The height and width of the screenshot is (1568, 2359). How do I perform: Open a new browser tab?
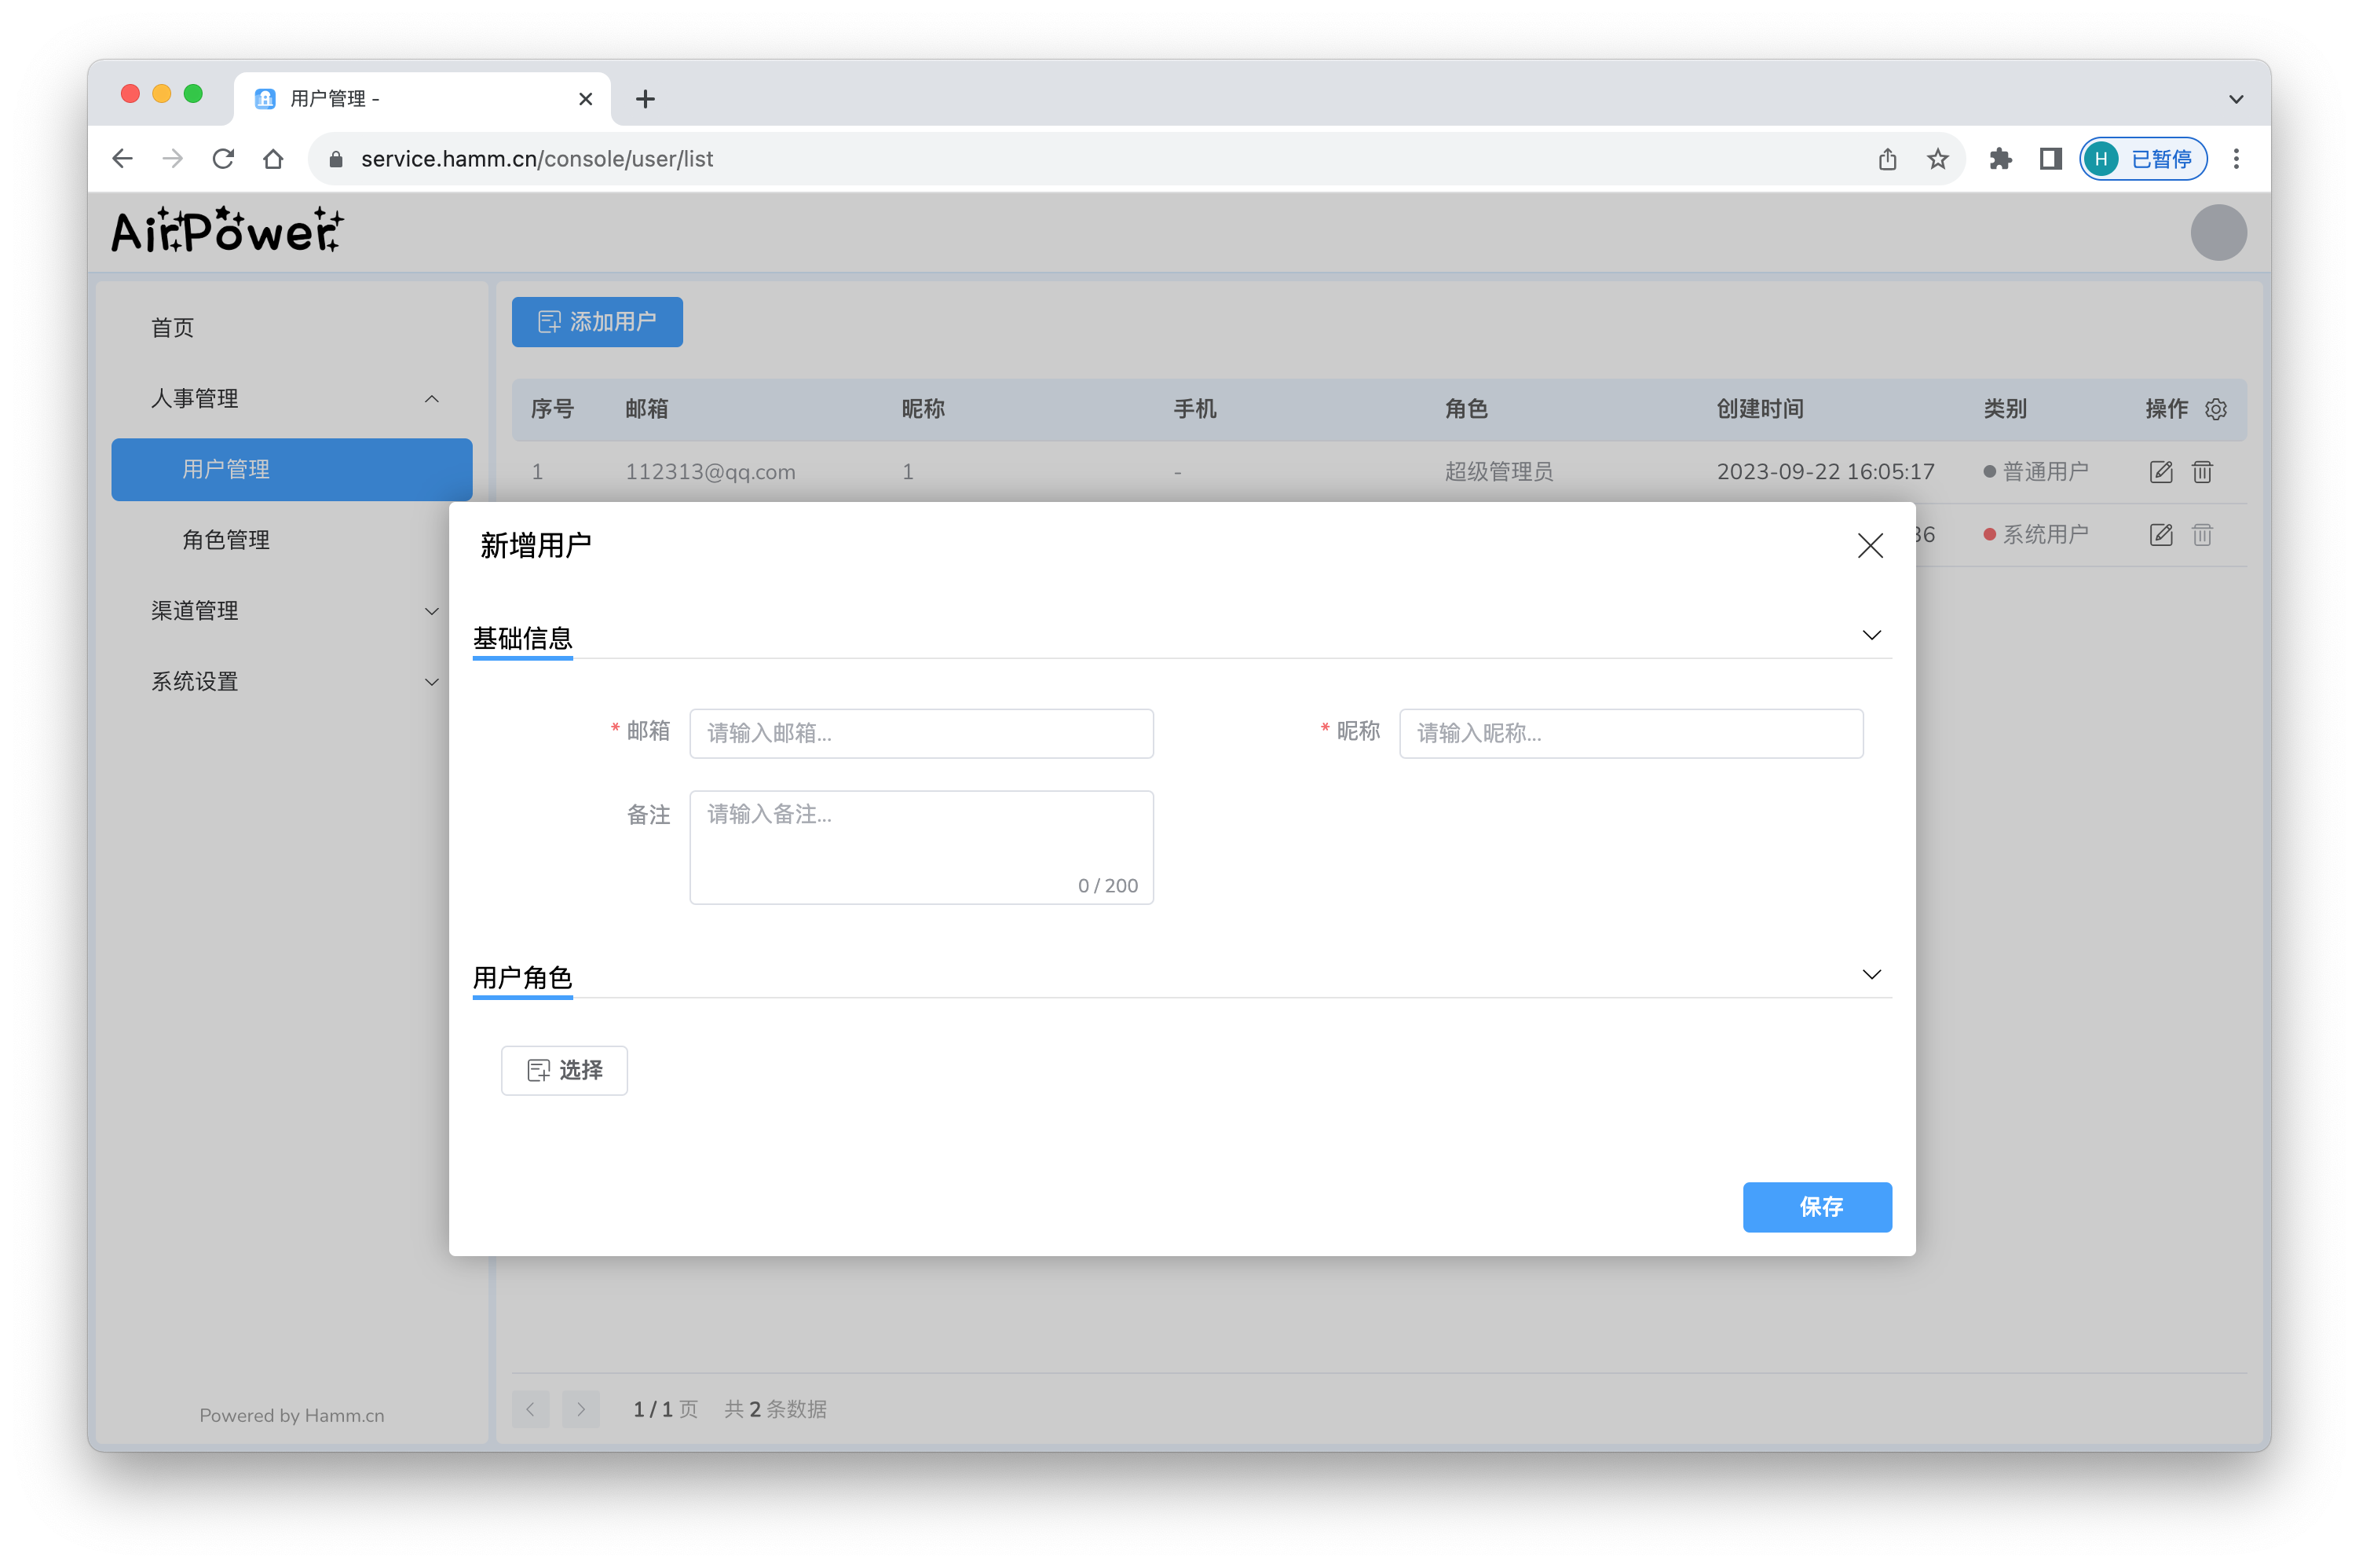tap(646, 99)
